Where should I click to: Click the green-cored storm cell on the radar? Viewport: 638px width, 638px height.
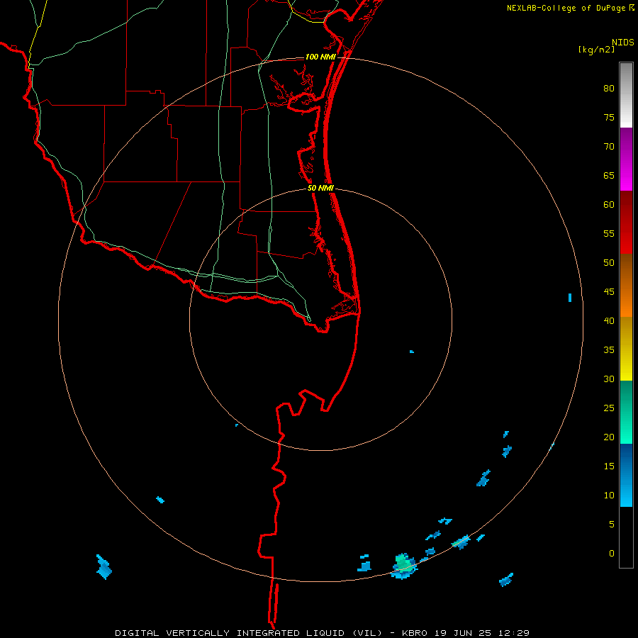(403, 566)
